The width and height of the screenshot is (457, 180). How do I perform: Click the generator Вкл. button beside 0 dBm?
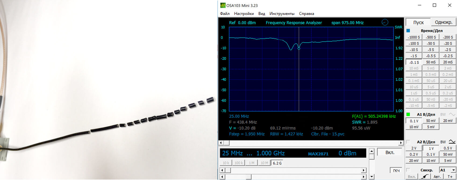click(390, 152)
